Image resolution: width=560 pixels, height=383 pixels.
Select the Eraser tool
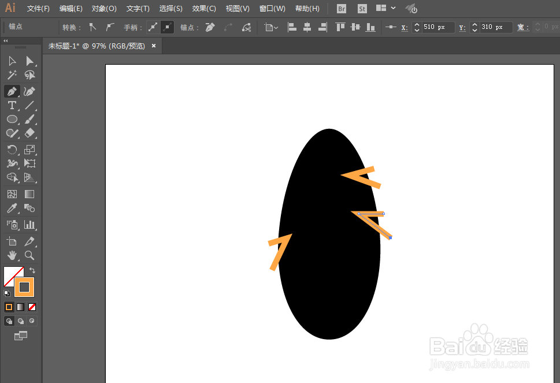pyautogui.click(x=29, y=133)
